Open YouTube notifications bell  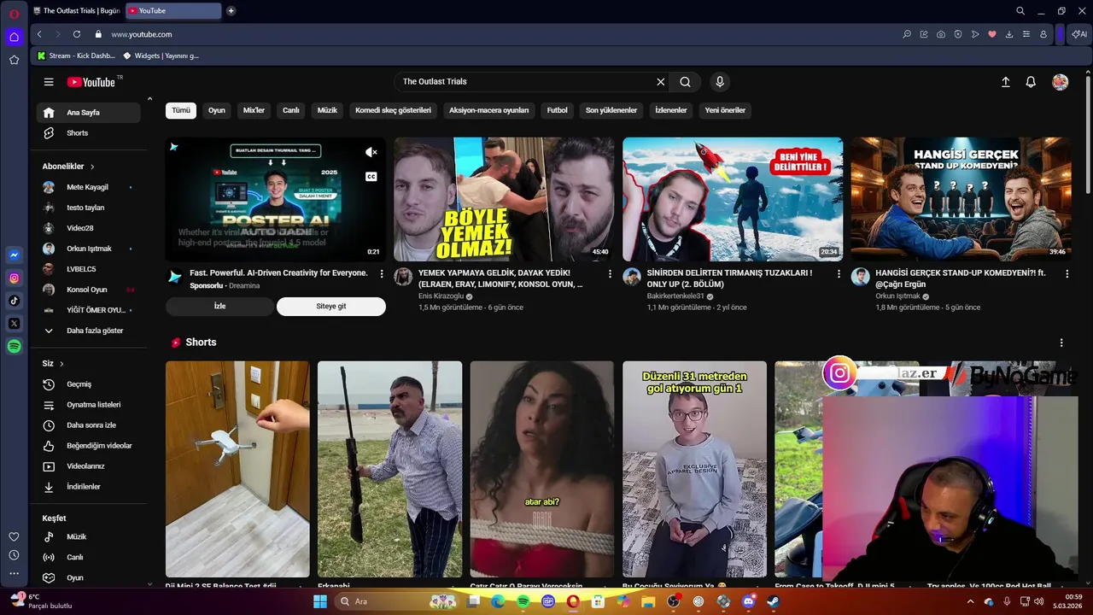(1031, 82)
